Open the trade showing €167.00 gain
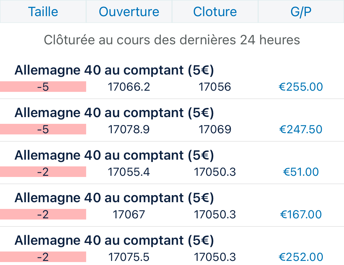 [x=301, y=215]
